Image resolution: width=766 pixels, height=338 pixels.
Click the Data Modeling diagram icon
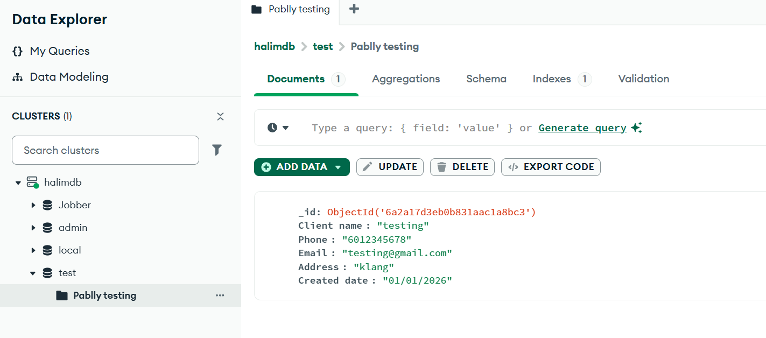(18, 77)
